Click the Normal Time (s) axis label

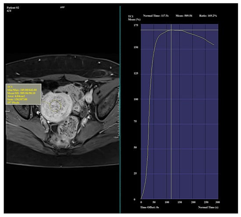click(208, 207)
